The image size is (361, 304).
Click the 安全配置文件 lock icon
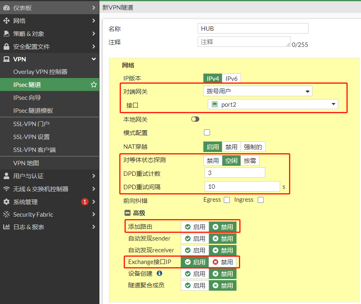(x=6, y=46)
